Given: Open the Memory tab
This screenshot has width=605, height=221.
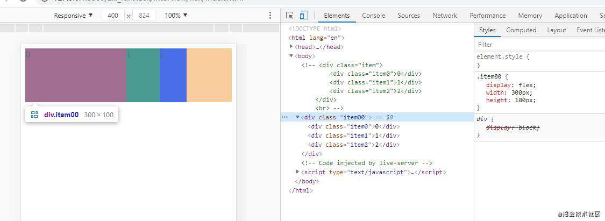Looking at the screenshot, I should tap(530, 16).
